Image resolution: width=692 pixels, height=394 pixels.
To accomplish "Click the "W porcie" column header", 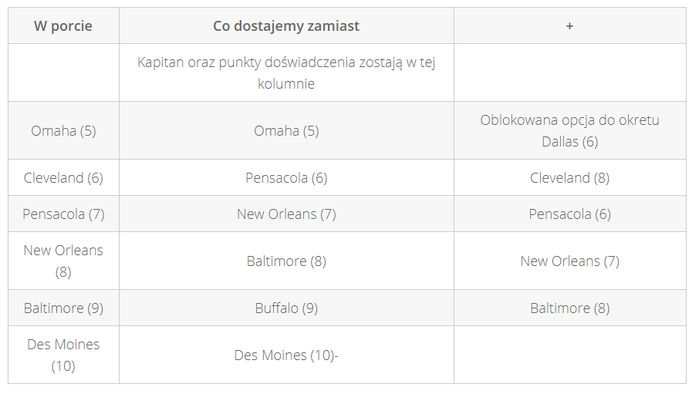I will tap(63, 25).
